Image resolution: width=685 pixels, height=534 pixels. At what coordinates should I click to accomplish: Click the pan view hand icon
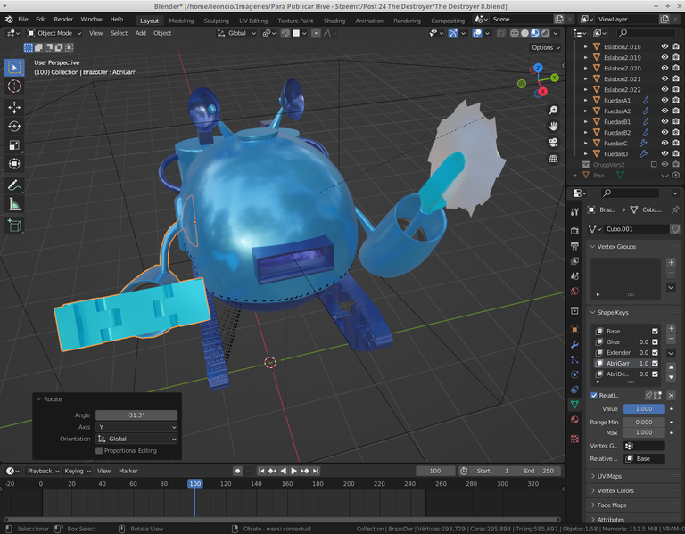coord(553,127)
